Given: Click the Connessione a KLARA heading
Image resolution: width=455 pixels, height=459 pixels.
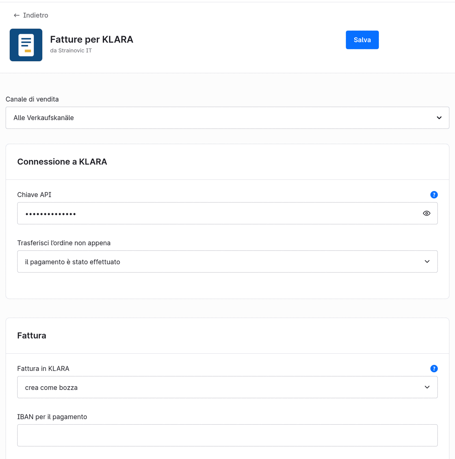Looking at the screenshot, I should pos(62,162).
